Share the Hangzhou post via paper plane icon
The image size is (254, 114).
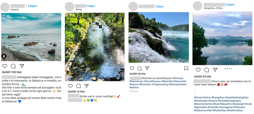click(x=215, y=70)
